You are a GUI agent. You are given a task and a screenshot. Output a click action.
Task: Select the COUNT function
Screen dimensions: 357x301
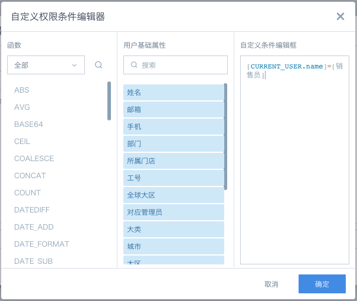click(27, 192)
